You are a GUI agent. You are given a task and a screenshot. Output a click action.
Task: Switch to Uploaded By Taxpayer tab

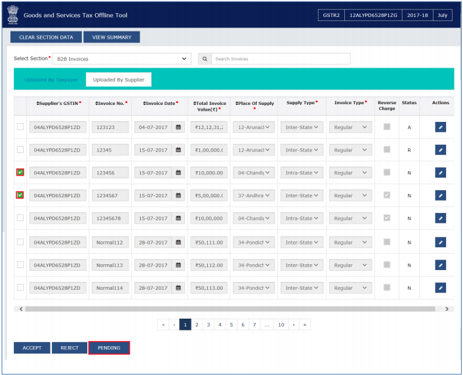[51, 80]
